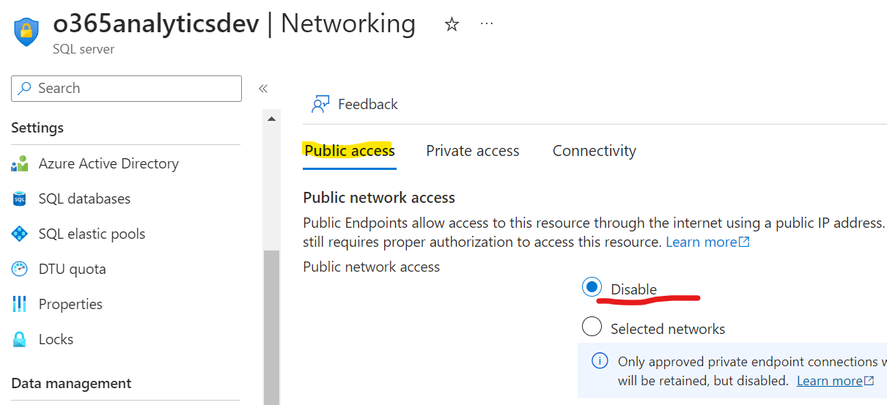
Task: Click the search magnifier icon
Action: (x=25, y=89)
